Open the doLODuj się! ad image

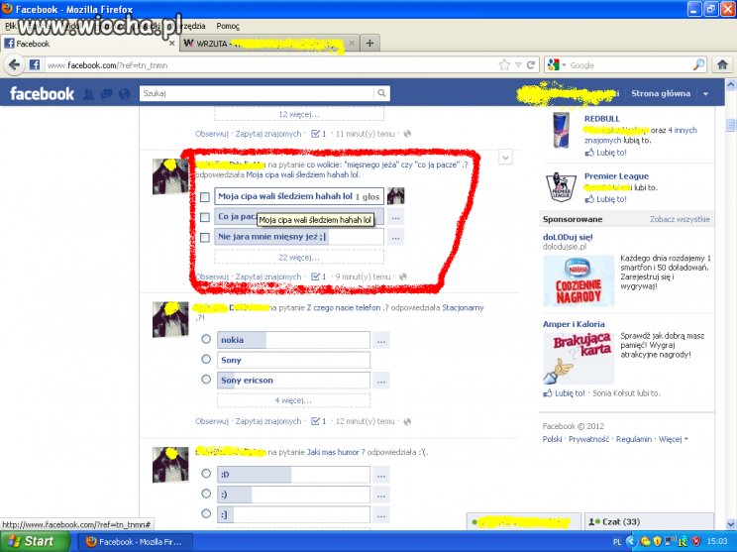pyautogui.click(x=579, y=280)
